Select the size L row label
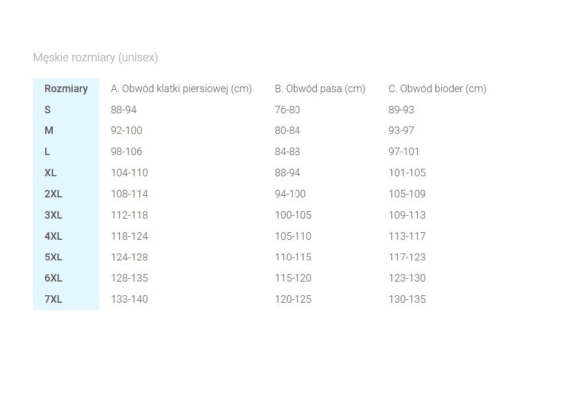This screenshot has width=569, height=412. (47, 152)
